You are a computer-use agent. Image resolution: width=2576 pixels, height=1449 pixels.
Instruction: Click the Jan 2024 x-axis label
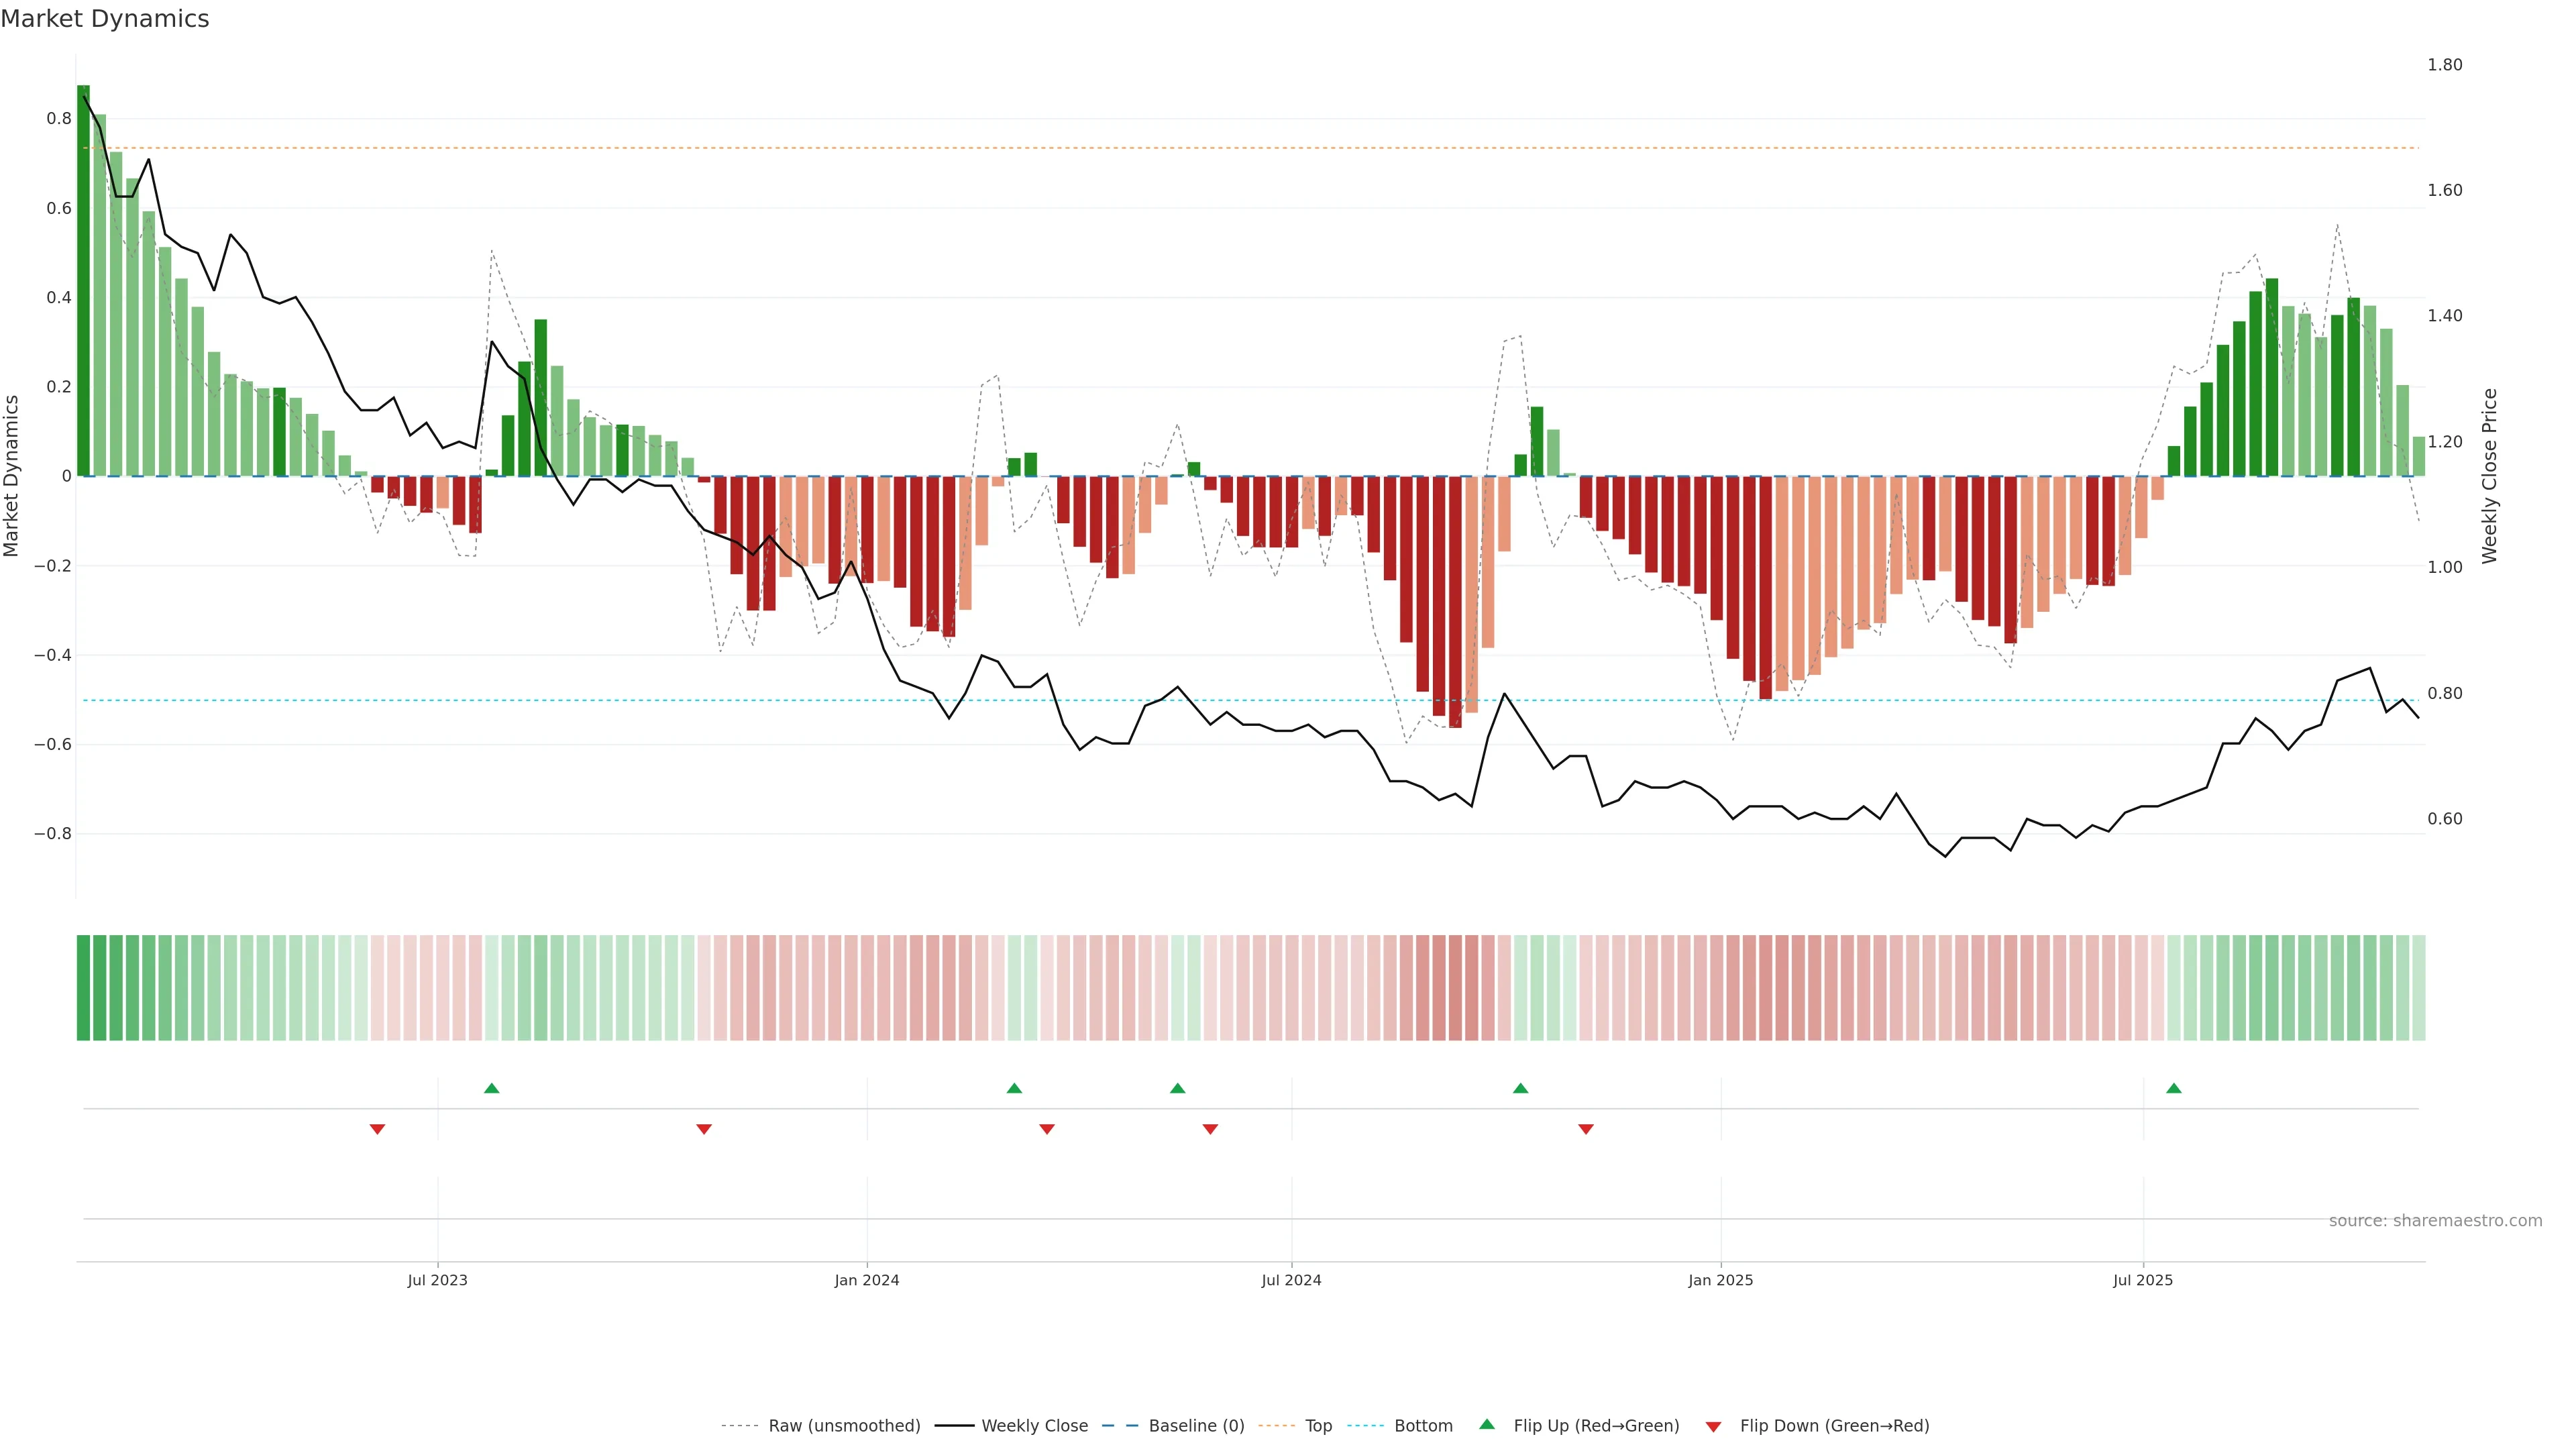pos(866,1281)
